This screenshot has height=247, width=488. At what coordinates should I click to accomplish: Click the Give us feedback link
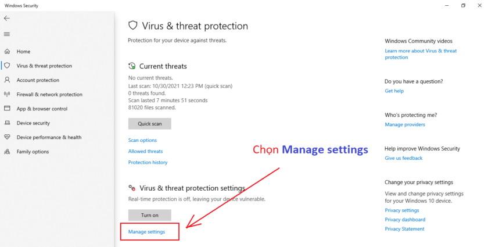click(x=403, y=158)
